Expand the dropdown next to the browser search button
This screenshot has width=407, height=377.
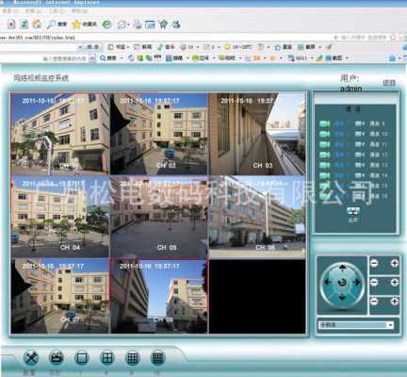click(122, 58)
